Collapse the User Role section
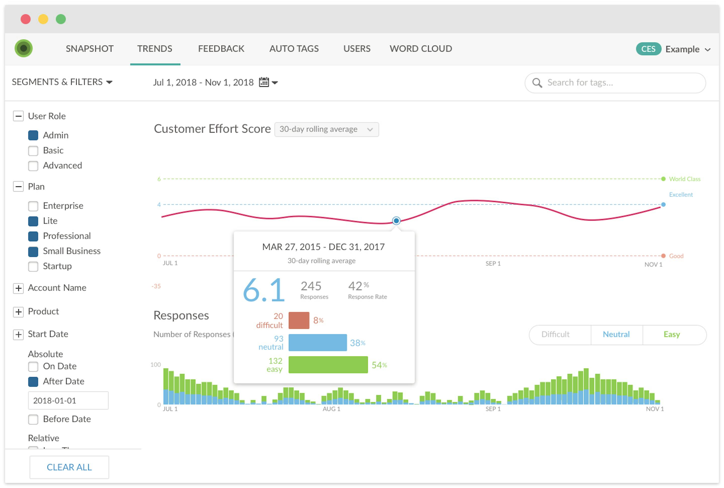Screen dimensions: 724x488 (18, 116)
